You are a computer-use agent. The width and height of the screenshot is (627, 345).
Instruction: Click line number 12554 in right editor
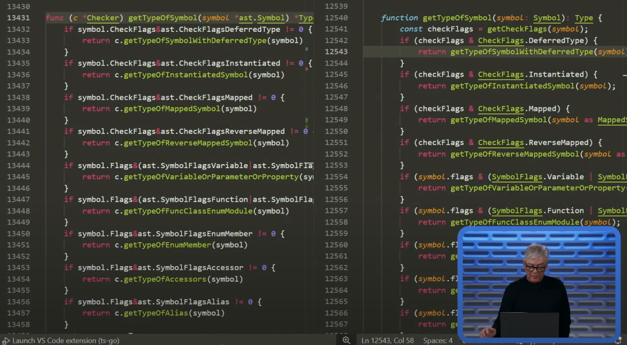tap(336, 176)
